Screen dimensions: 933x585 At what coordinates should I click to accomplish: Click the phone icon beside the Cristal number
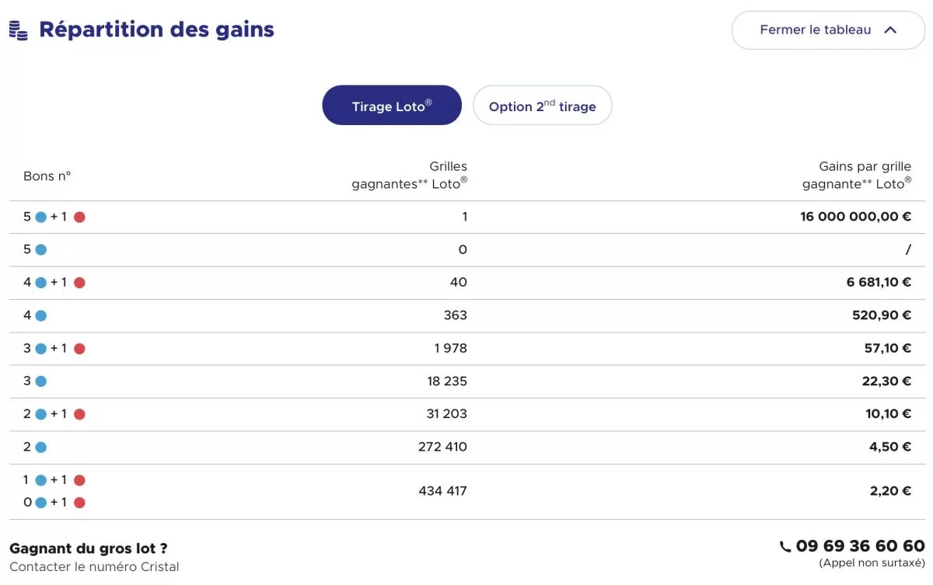point(785,547)
